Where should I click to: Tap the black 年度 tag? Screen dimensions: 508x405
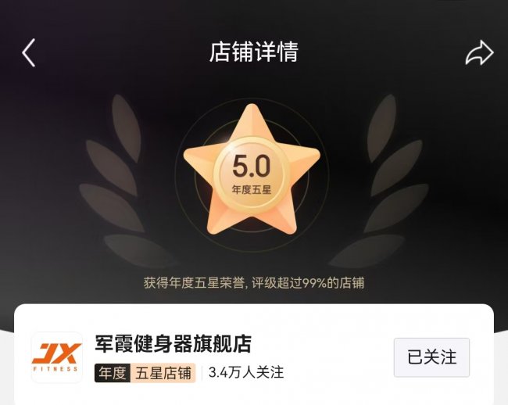pos(113,373)
